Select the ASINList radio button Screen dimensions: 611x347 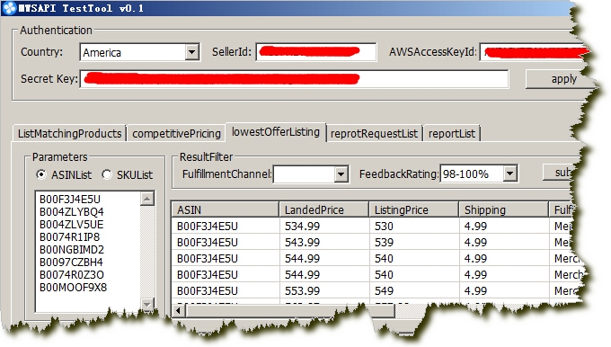pos(41,174)
